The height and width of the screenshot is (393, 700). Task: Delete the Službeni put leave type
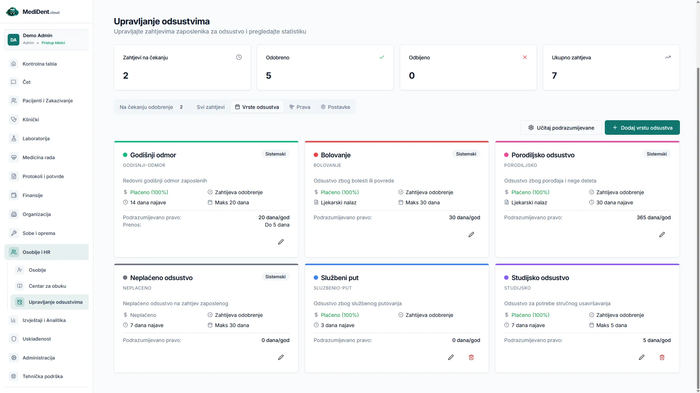click(x=471, y=357)
